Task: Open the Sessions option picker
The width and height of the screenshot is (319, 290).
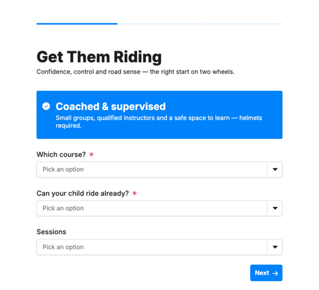Action: click(x=159, y=247)
